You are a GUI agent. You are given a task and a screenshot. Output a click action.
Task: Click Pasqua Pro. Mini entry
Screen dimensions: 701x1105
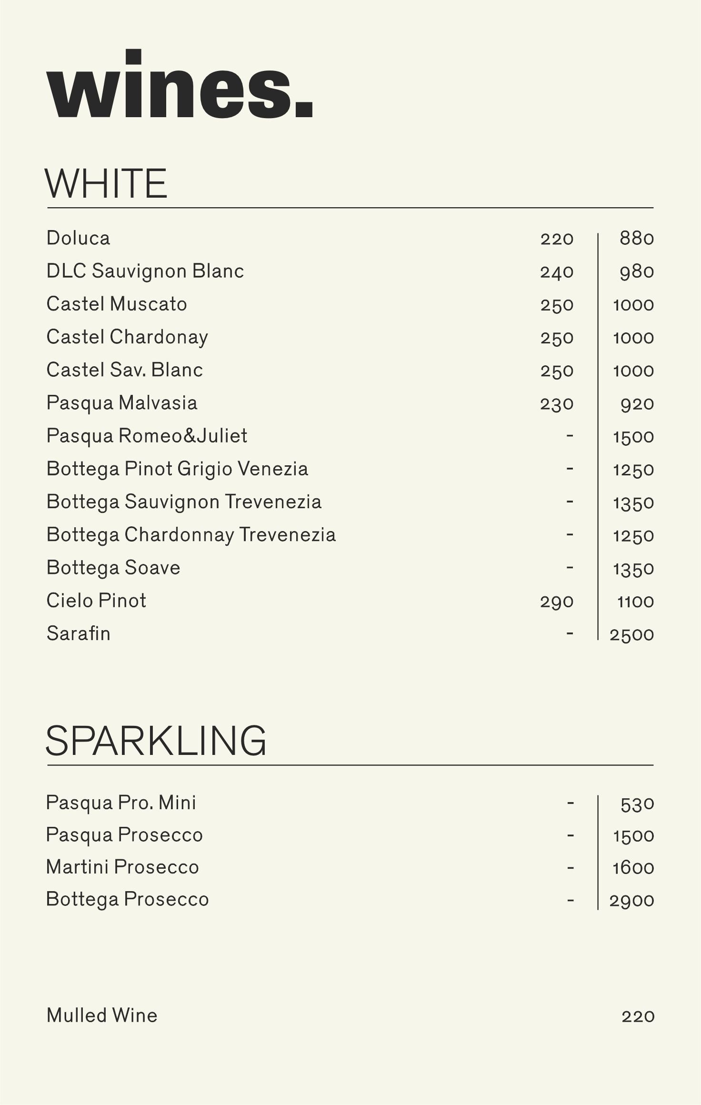121,803
